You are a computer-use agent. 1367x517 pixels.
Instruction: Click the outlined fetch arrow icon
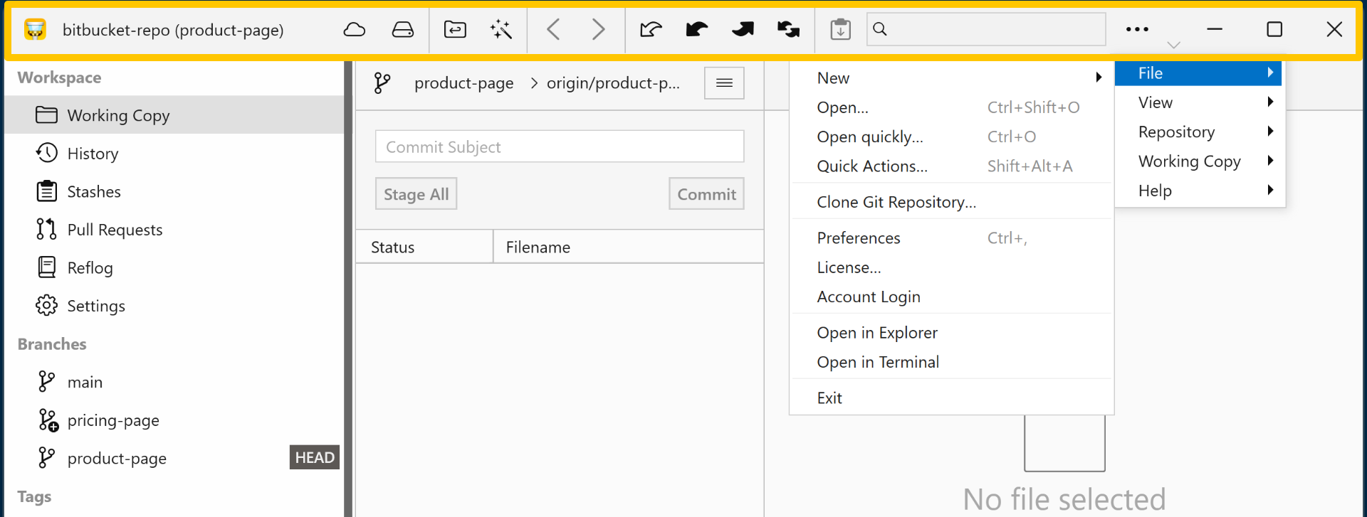point(651,30)
